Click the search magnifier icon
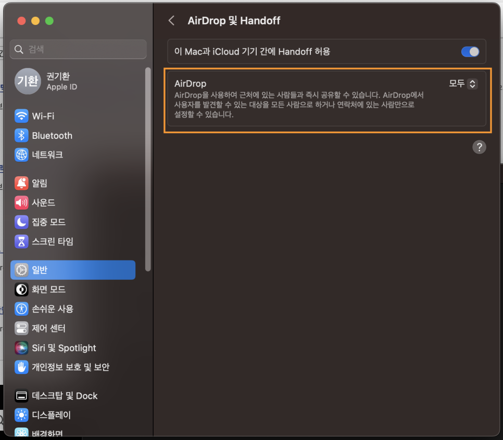The height and width of the screenshot is (440, 503). click(x=19, y=49)
